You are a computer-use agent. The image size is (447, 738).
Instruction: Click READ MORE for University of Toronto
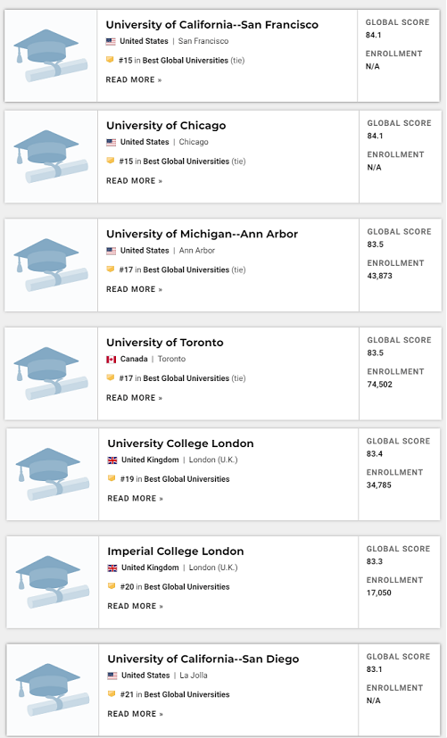(x=134, y=398)
